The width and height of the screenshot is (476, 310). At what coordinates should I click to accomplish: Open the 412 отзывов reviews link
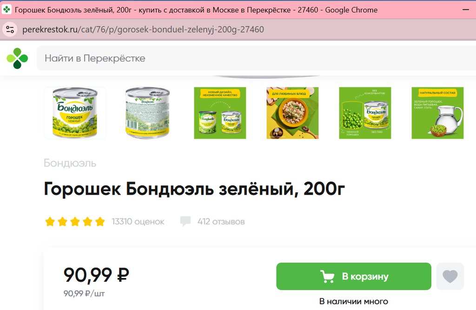221,221
